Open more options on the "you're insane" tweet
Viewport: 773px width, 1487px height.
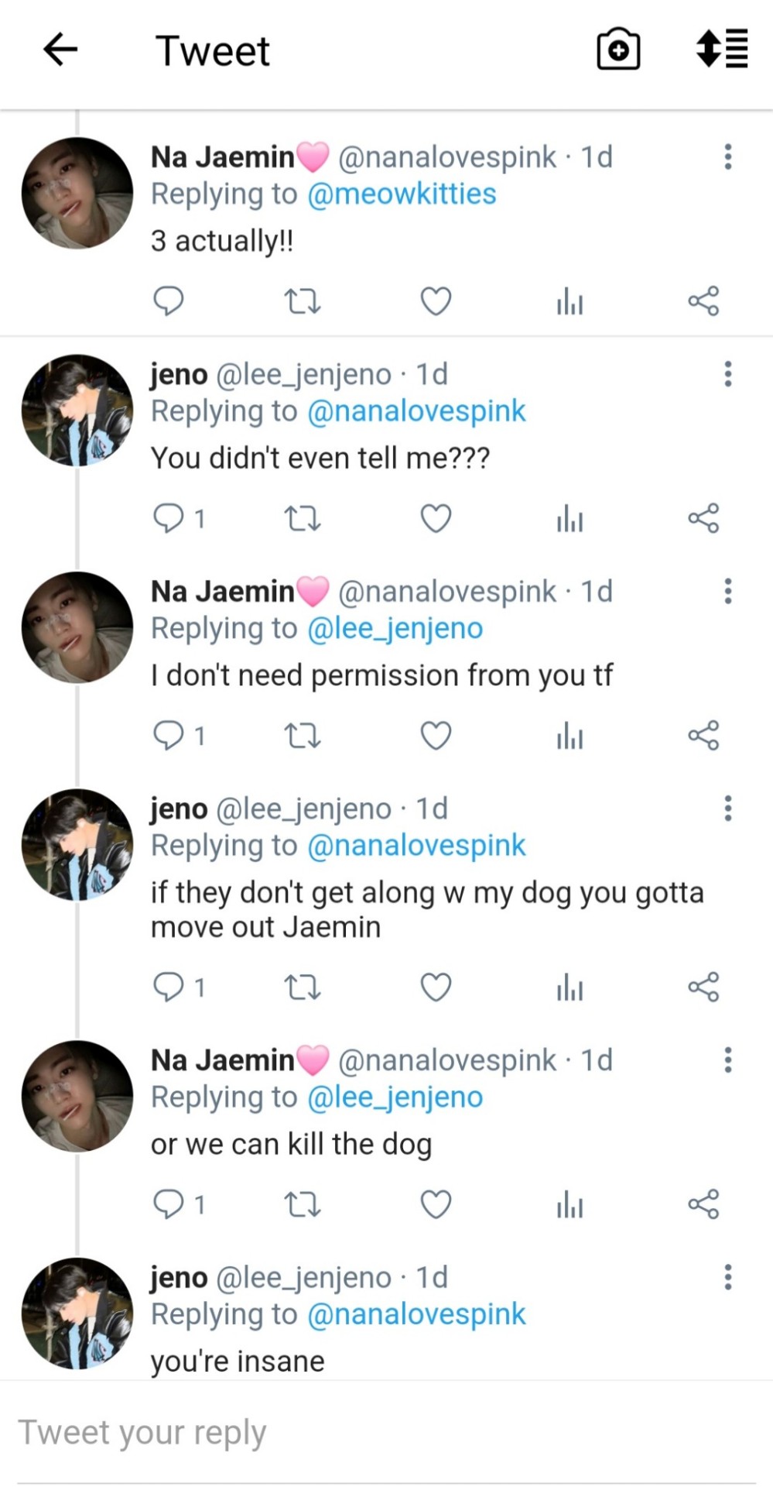tap(727, 1277)
